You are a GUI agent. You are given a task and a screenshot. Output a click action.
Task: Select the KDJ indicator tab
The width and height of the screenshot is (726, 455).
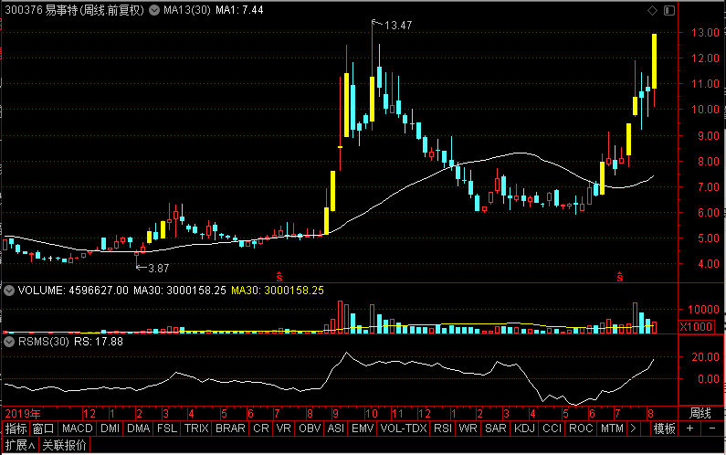click(524, 429)
